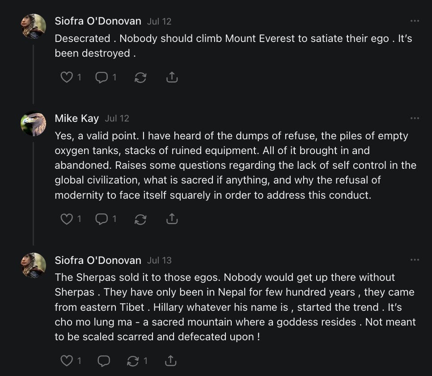Share Siofra's first comment
The image size is (432, 376).
pyautogui.click(x=172, y=77)
